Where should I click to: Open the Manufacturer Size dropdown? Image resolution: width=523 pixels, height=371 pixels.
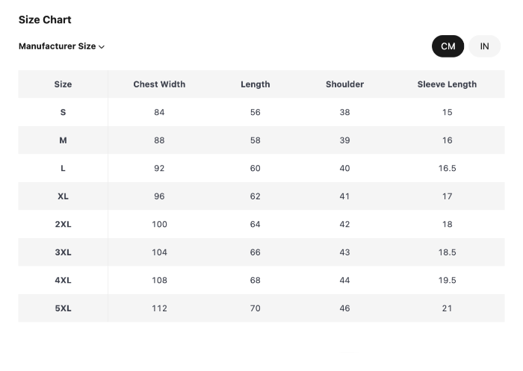click(58, 46)
